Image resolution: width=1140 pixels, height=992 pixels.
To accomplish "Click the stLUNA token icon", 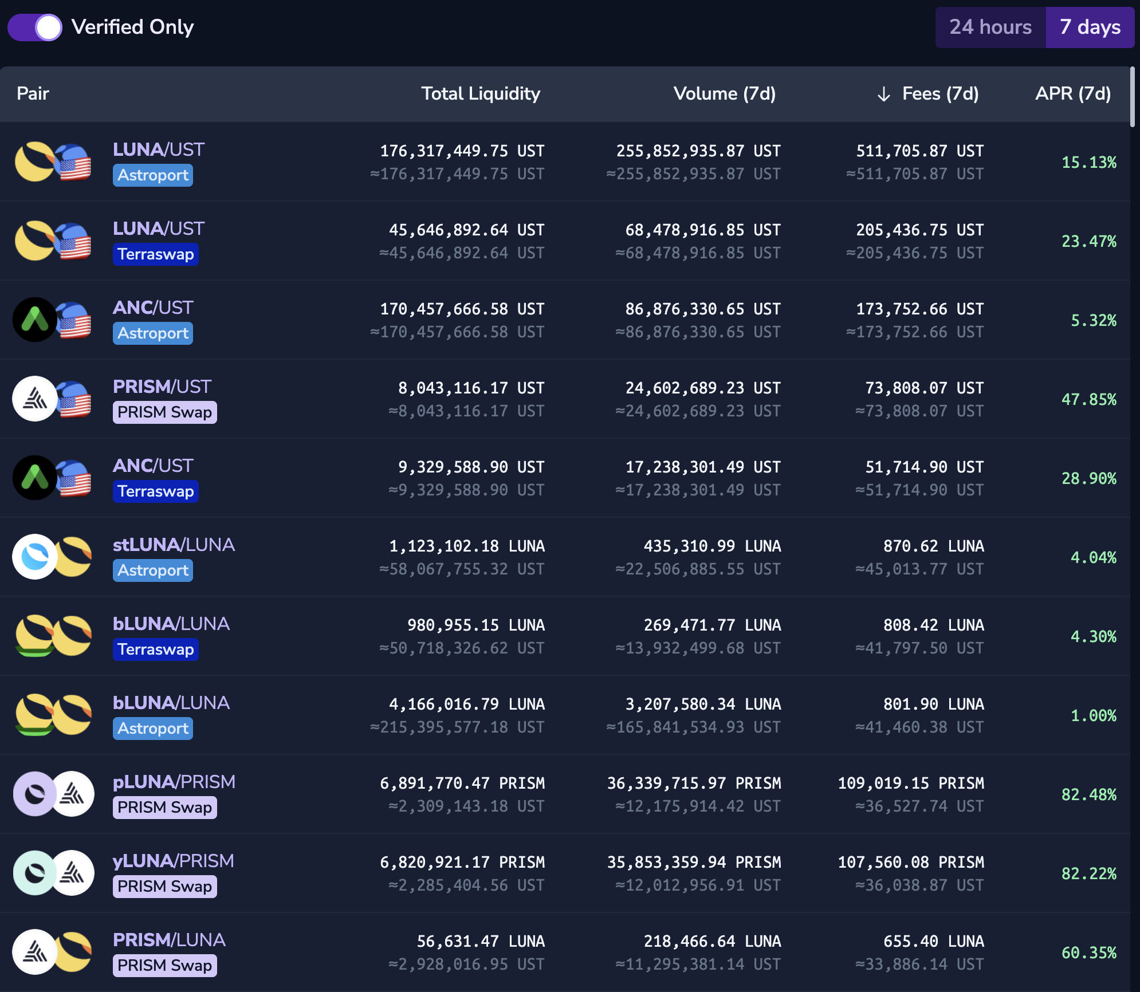I will [34, 557].
